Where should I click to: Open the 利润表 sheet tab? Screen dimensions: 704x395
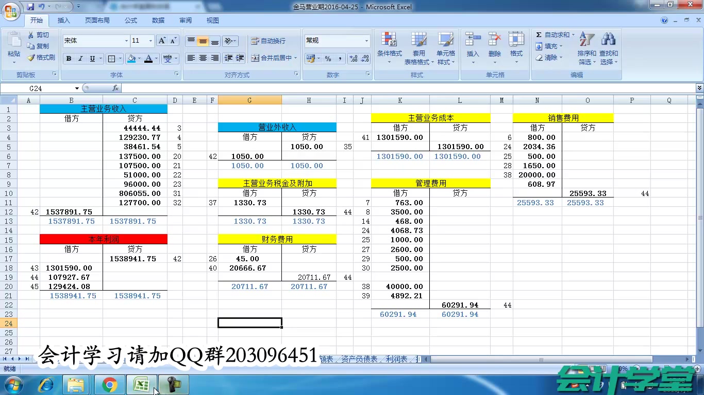click(x=396, y=359)
